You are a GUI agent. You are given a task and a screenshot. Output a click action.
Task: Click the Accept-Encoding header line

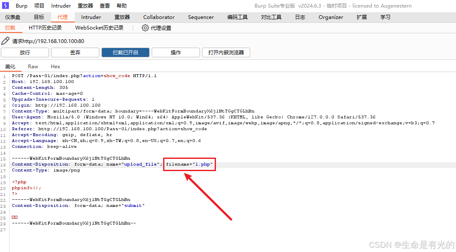[x=62, y=135]
